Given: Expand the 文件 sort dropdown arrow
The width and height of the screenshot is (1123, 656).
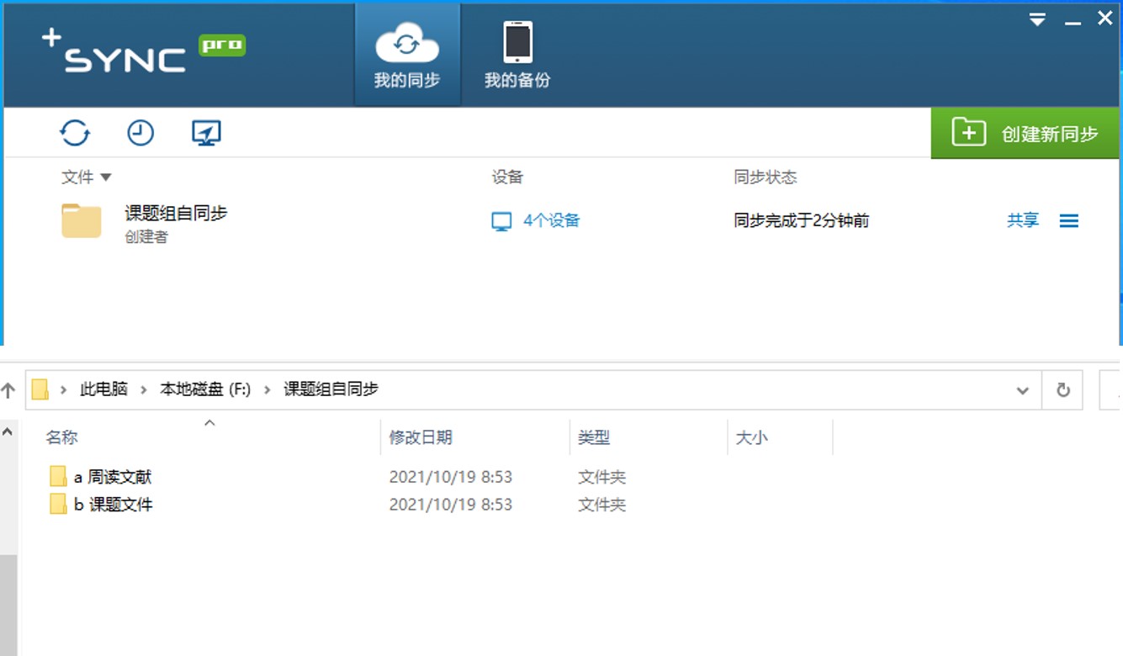Looking at the screenshot, I should coord(106,177).
